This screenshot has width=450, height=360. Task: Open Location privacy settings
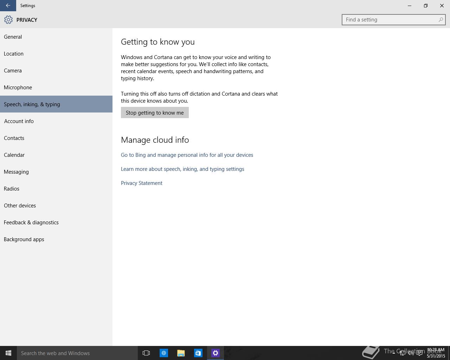tap(56, 53)
